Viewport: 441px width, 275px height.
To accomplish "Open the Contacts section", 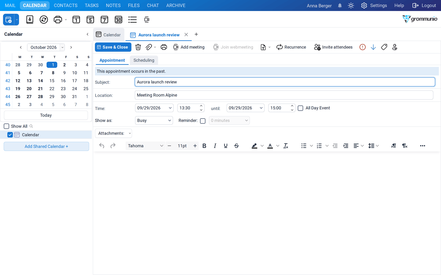I will [66, 5].
